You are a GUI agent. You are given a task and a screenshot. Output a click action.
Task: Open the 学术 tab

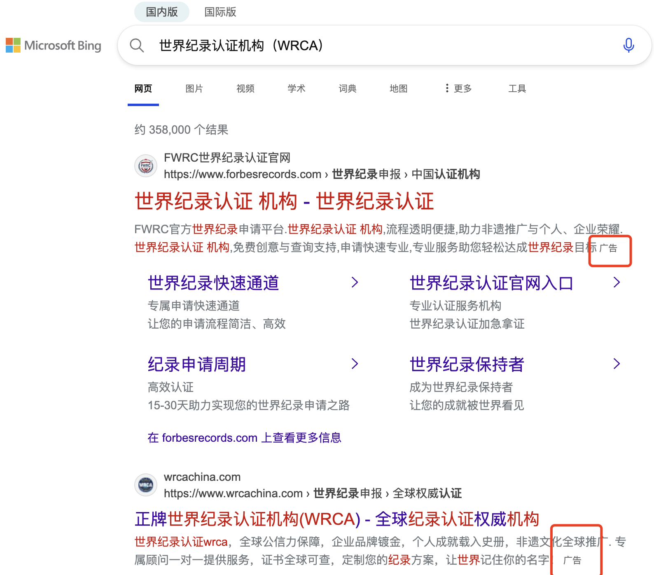coord(297,88)
